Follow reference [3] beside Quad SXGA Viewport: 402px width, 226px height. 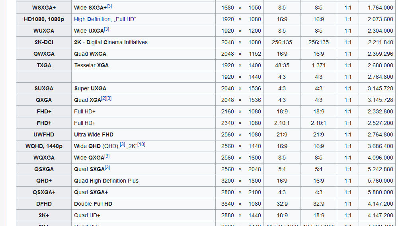tap(107, 168)
